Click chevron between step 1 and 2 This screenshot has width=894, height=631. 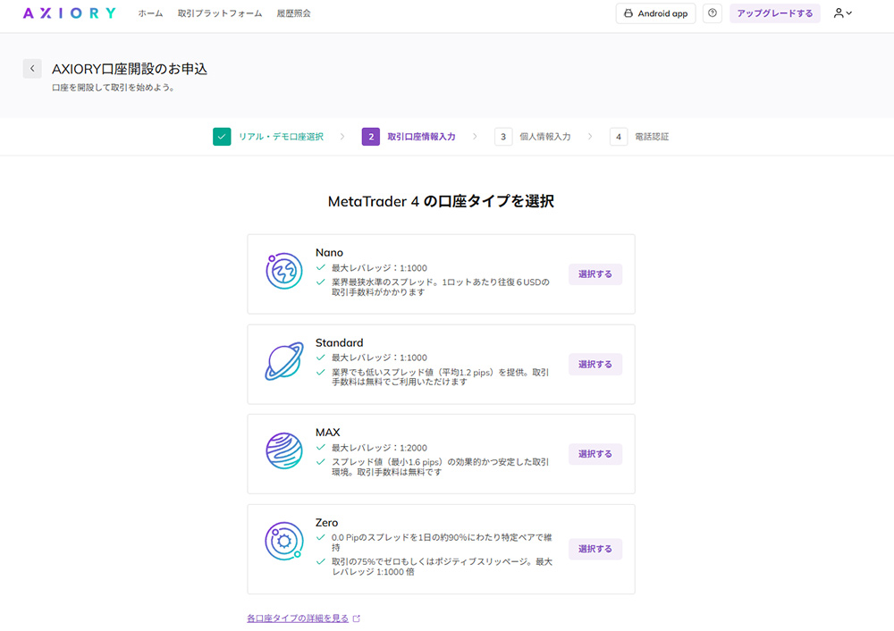[342, 137]
